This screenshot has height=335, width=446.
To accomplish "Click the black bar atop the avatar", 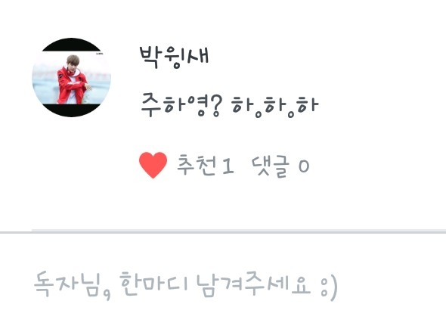I will [x=71, y=45].
